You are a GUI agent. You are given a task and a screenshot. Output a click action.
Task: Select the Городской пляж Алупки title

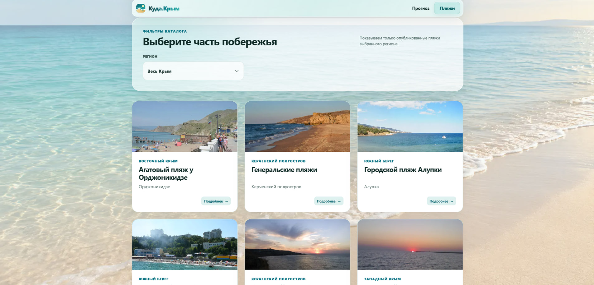[403, 170]
